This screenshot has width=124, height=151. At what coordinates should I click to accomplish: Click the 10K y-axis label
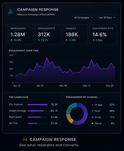[11, 76]
